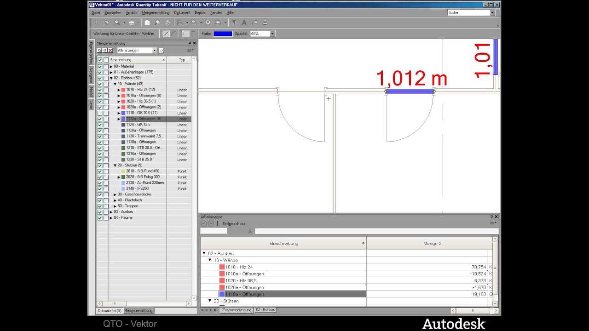Viewport: 589px width, 331px height.
Task: Open the Opazität 60% dropdown
Action: pyautogui.click(x=272, y=34)
